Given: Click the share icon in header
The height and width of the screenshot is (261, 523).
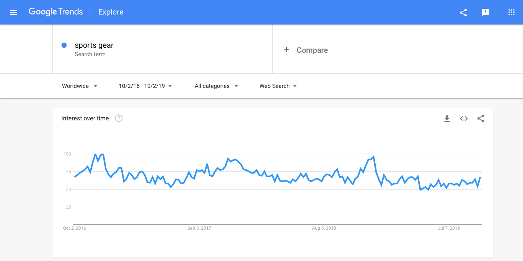Looking at the screenshot, I should (x=463, y=12).
